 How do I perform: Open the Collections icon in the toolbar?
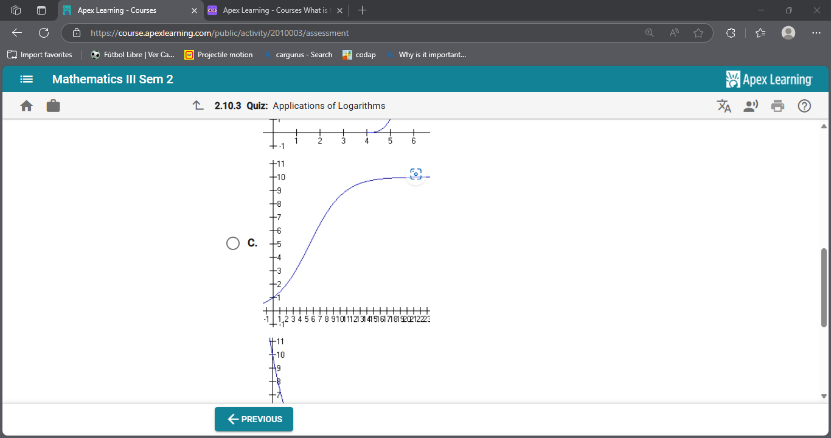(x=760, y=33)
